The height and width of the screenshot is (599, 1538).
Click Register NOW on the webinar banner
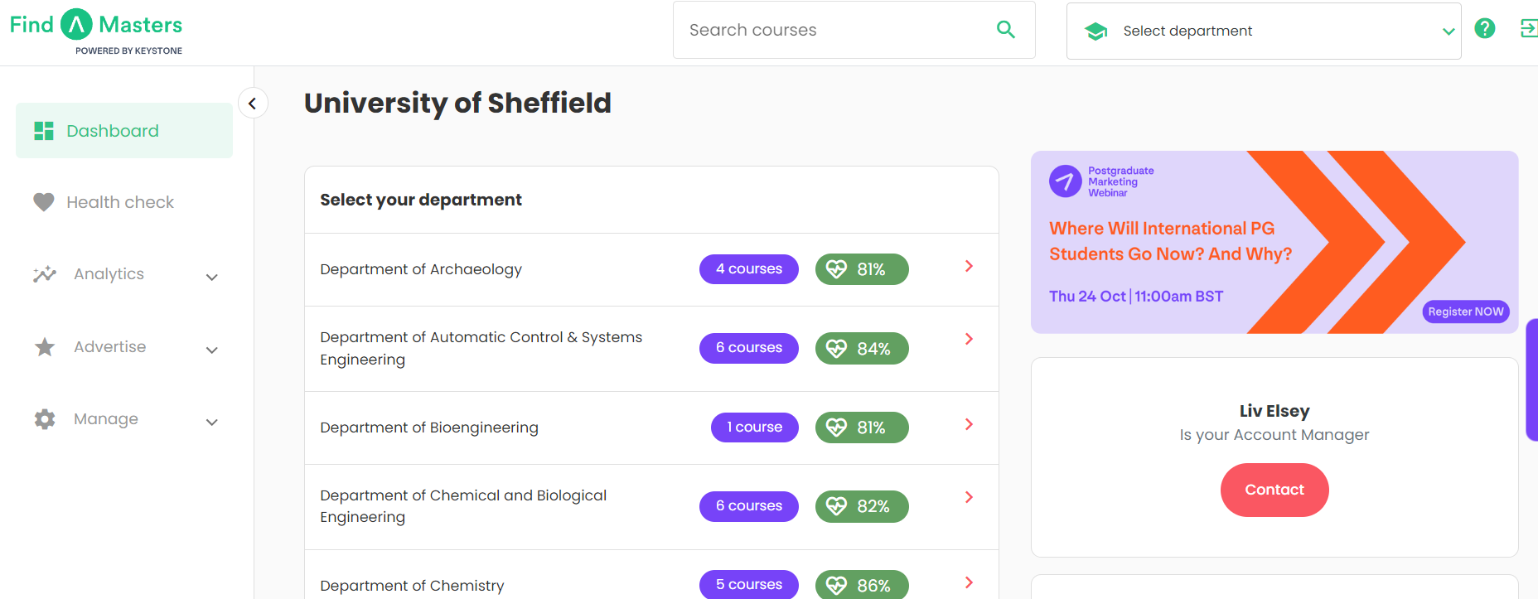[x=1466, y=312]
